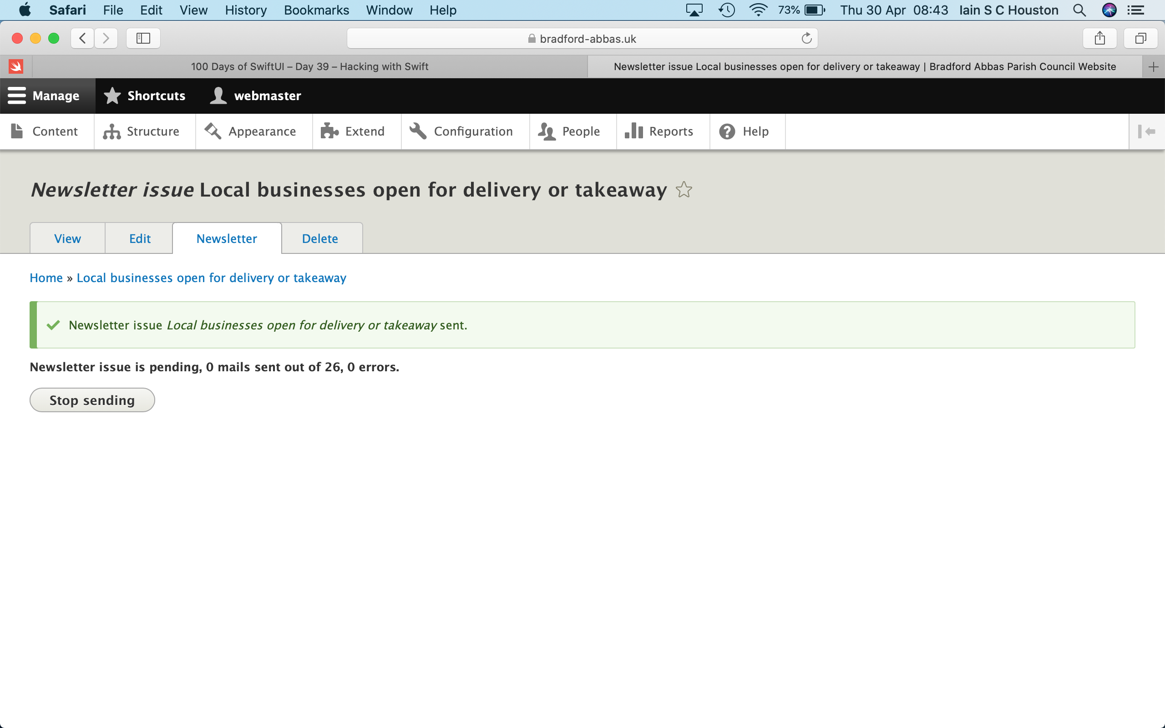Open Configuration via the wrench icon
Screen dimensions: 1165x728
(x=463, y=131)
